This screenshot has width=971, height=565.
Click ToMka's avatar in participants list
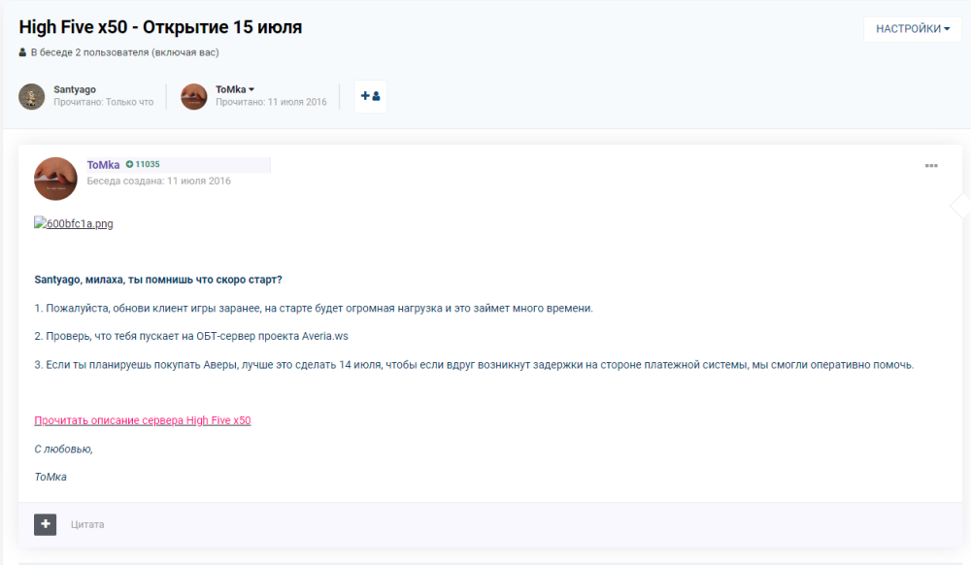pos(194,96)
